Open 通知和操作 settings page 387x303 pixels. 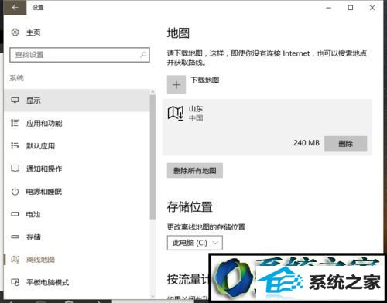click(77, 169)
